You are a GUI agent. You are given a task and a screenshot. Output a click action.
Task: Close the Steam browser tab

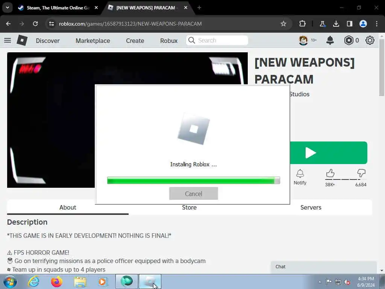click(96, 8)
